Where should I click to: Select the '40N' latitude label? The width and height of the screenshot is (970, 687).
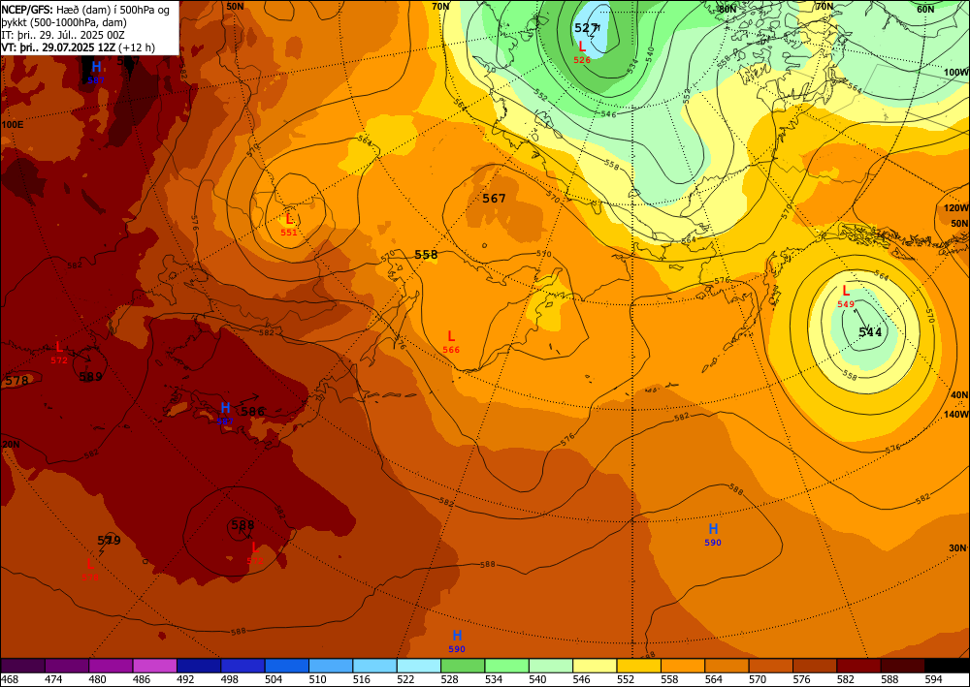(x=959, y=394)
